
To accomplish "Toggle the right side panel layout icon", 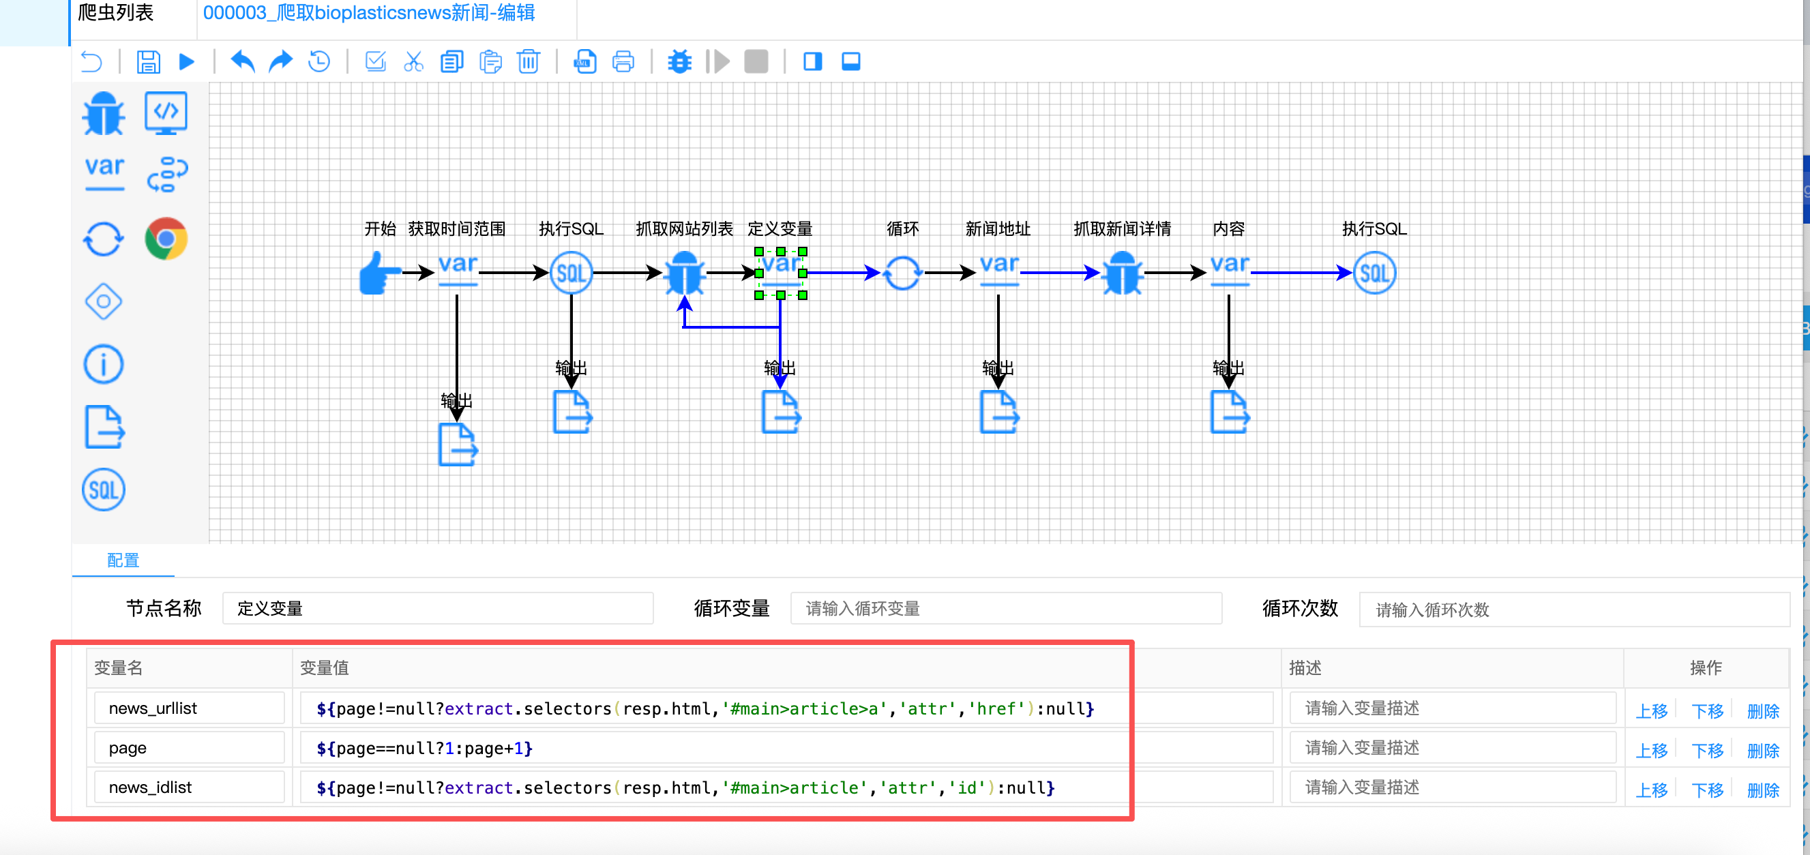I will coord(812,62).
